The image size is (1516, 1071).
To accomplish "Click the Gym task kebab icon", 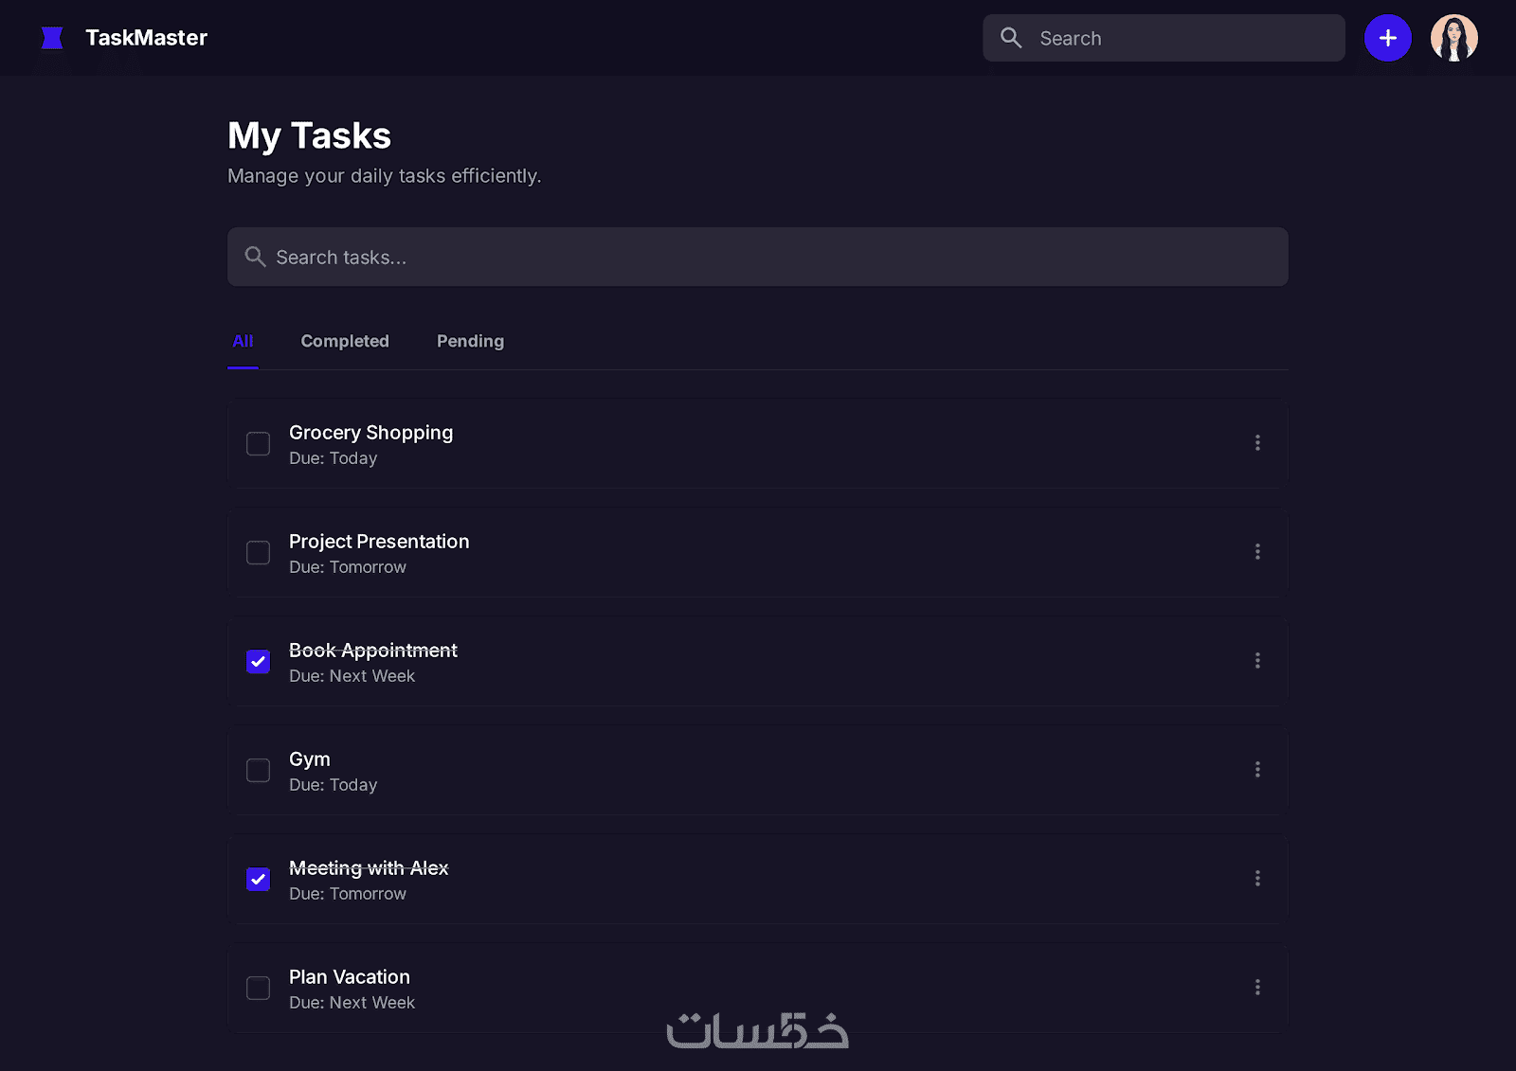I will pyautogui.click(x=1257, y=770).
